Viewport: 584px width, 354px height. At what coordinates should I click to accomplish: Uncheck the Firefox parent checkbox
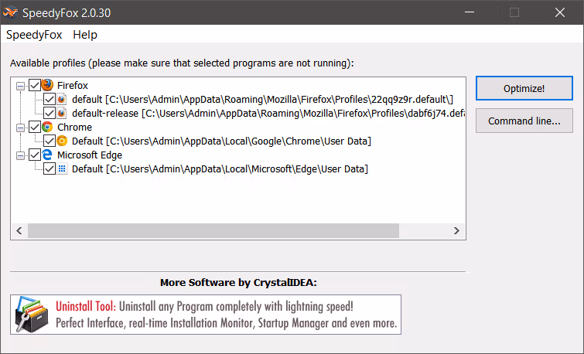coord(35,85)
